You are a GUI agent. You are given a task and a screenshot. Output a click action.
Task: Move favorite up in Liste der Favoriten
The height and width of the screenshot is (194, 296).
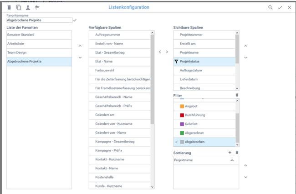pyautogui.click(x=81, y=46)
